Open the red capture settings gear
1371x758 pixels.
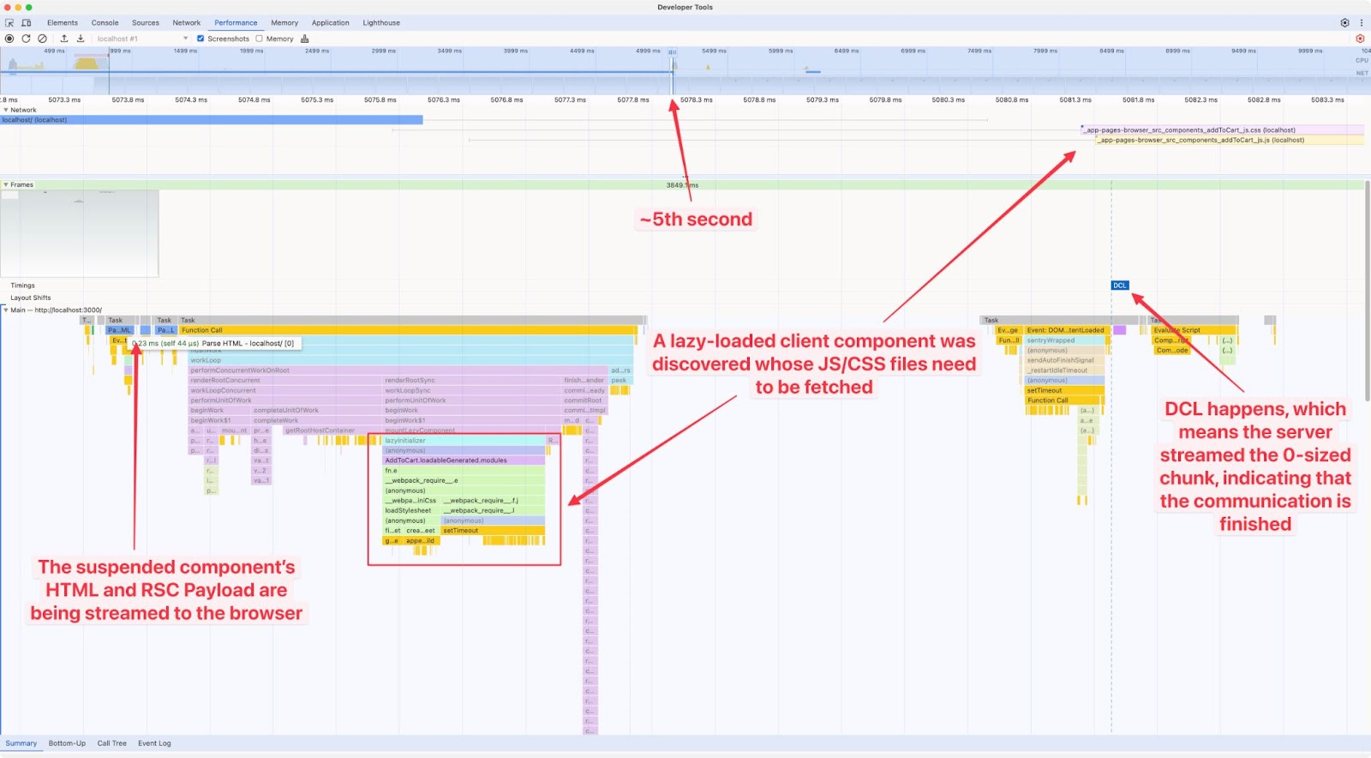coord(1360,39)
